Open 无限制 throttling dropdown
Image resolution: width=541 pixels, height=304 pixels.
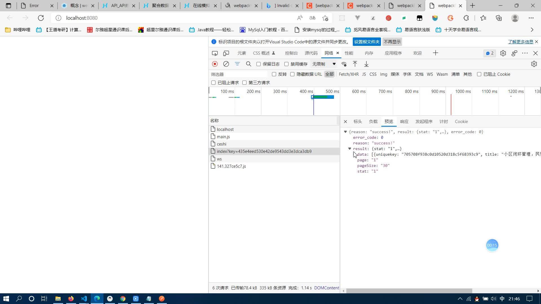323,64
